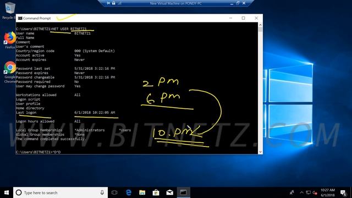This screenshot has width=352, height=198.
Task: Click the '*Administrators' group text
Action: 90,130
